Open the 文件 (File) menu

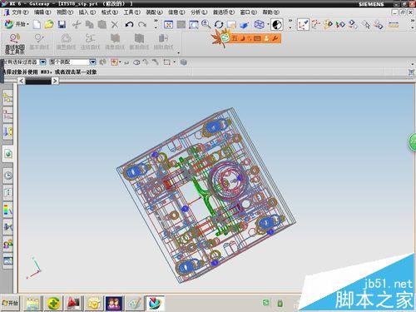[x=20, y=12]
